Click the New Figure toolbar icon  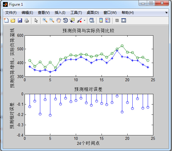[x=6, y=20]
